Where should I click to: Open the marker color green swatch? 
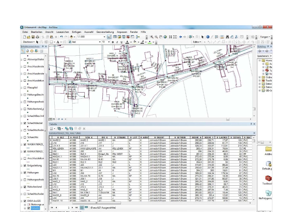click(150, 42)
